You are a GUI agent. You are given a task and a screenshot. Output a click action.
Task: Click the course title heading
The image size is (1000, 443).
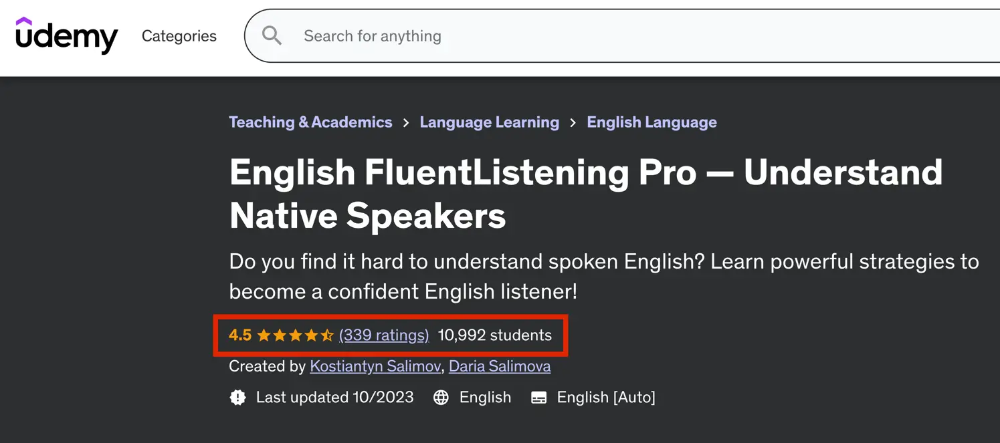coord(586,194)
